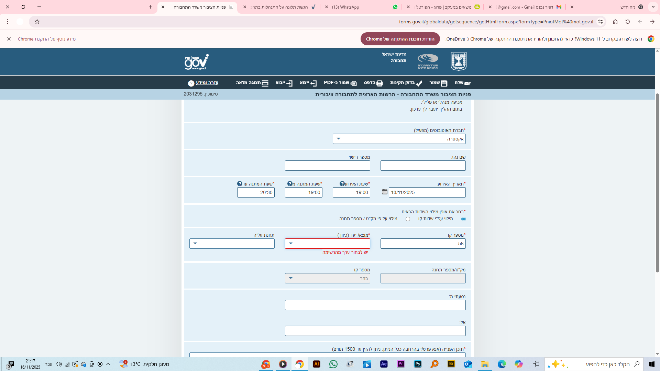Select radio option מילוי על פי מק"ט

click(x=408, y=219)
